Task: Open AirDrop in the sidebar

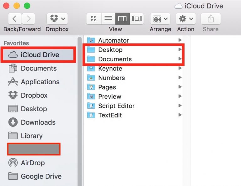Action: click(x=33, y=163)
